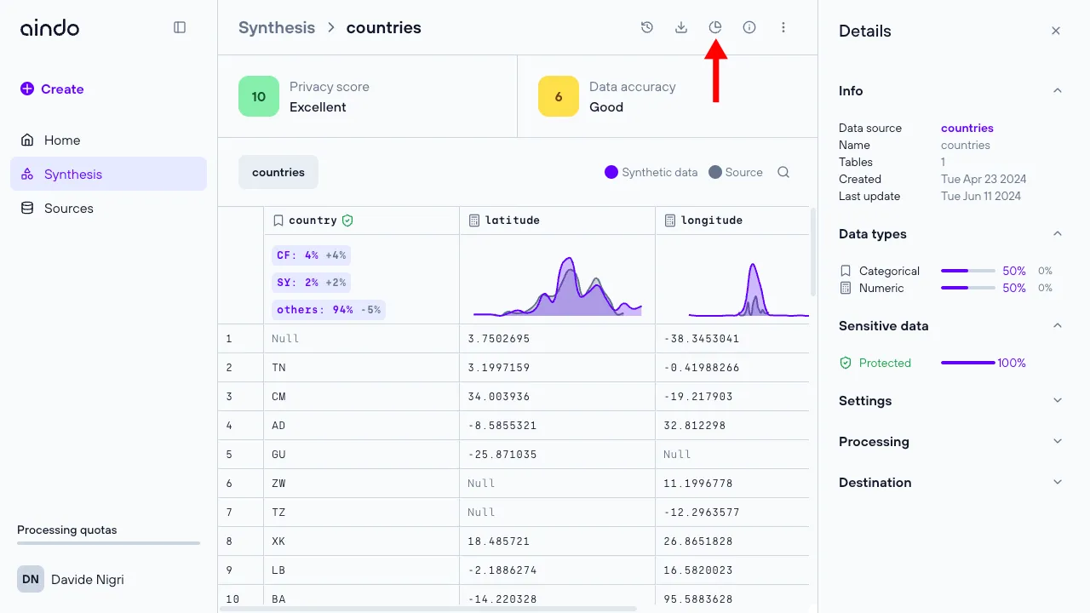Open the three-dot more options menu
1090x613 pixels.
coord(783,27)
